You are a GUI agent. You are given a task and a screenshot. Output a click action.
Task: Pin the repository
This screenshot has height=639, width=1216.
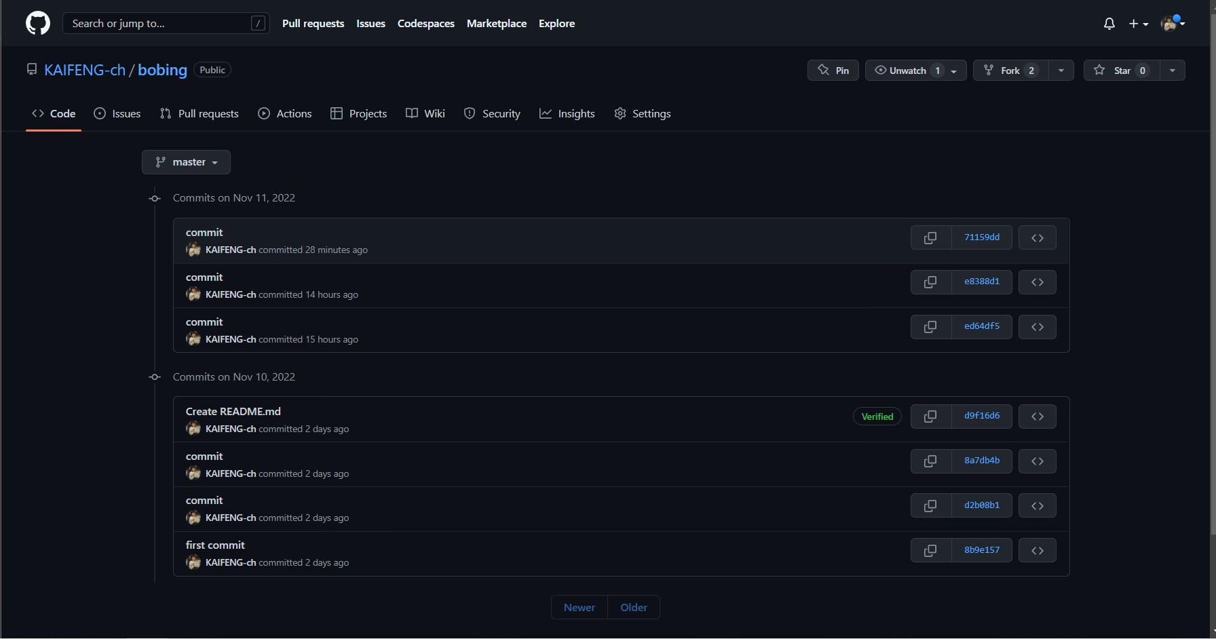coord(833,71)
